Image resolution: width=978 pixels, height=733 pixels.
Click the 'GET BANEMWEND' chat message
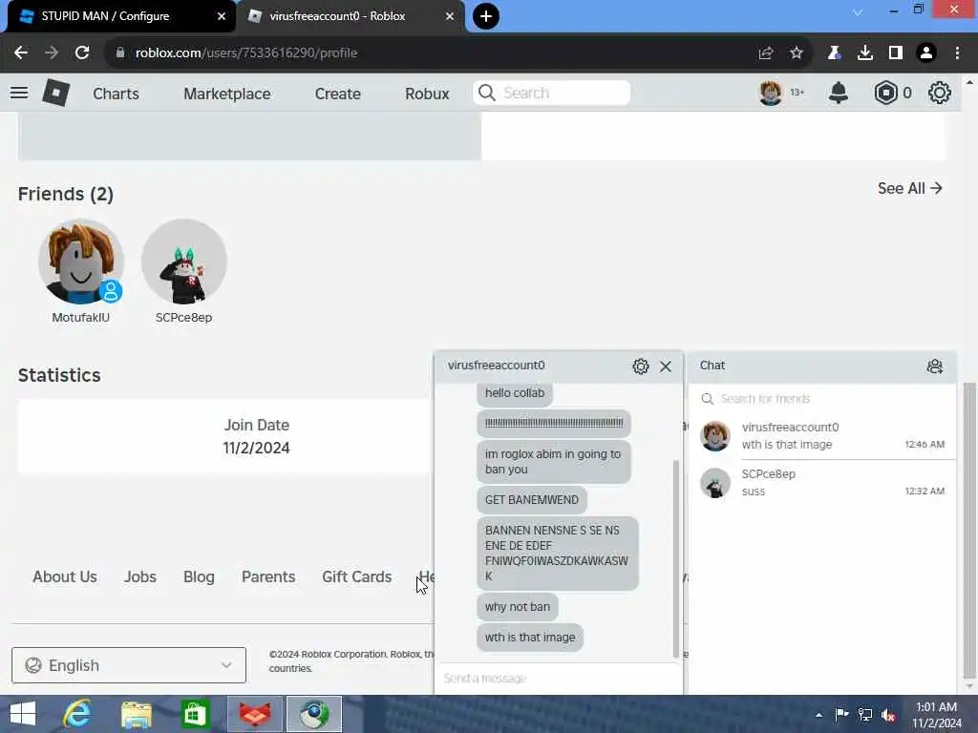pyautogui.click(x=531, y=500)
